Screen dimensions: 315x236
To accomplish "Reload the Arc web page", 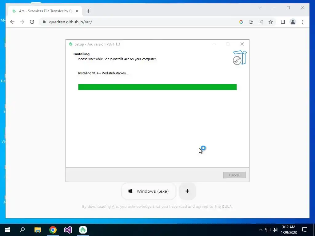I will point(32,22).
